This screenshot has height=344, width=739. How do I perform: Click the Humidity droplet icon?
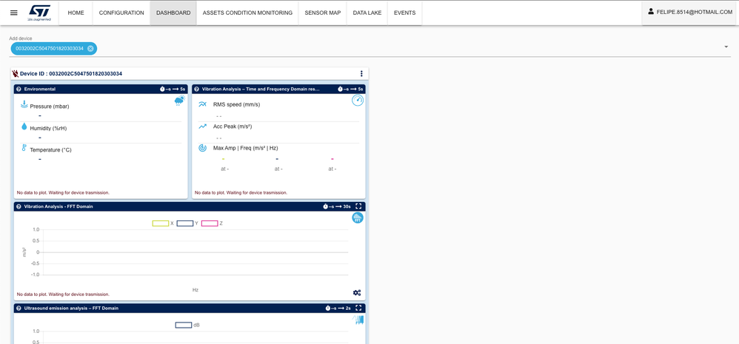24,126
